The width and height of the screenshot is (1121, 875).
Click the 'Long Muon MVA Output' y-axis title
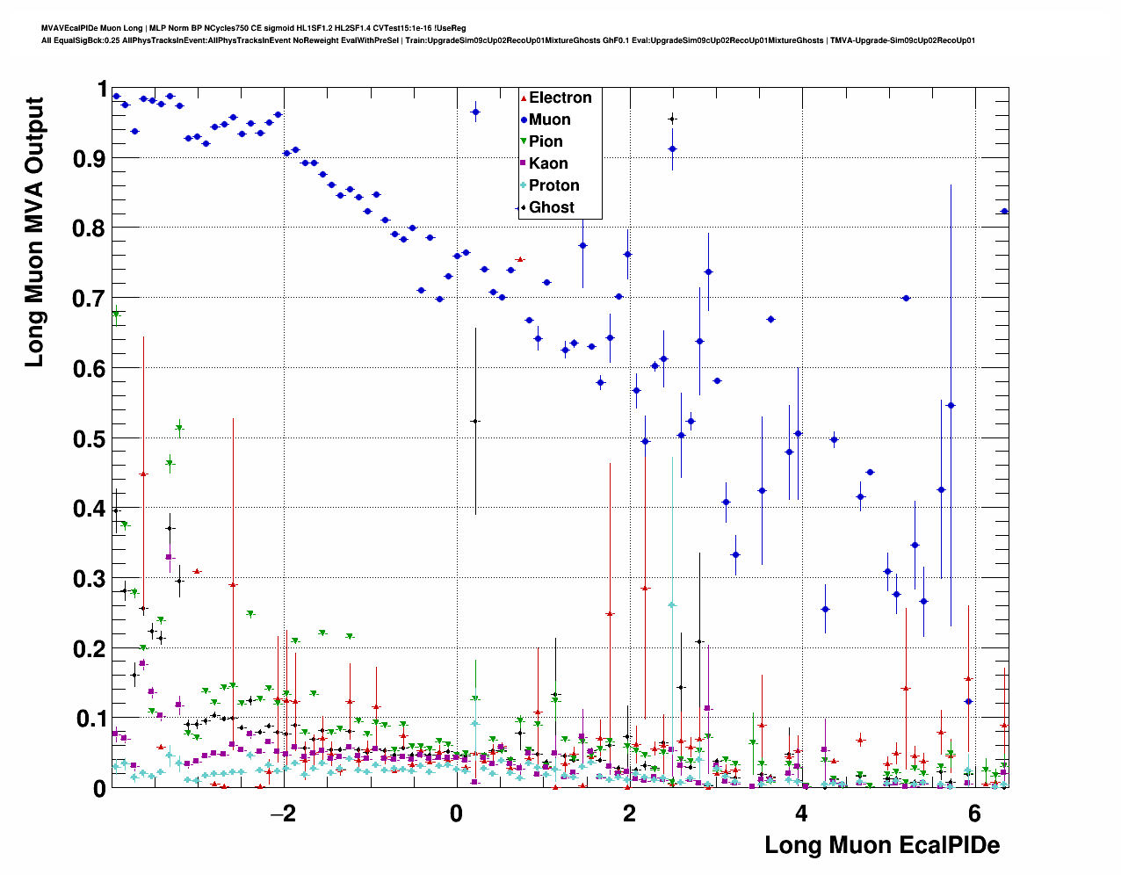pyautogui.click(x=34, y=233)
